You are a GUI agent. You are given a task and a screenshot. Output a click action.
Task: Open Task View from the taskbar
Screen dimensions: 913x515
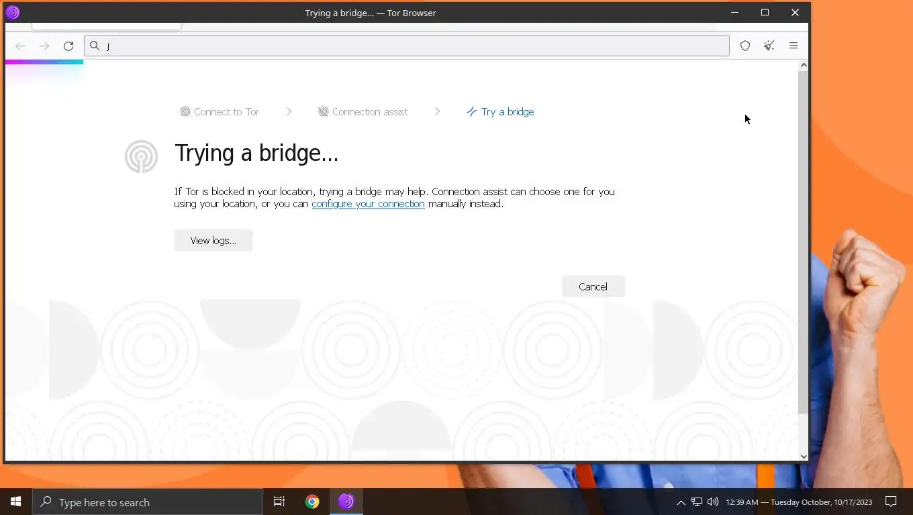coord(279,502)
